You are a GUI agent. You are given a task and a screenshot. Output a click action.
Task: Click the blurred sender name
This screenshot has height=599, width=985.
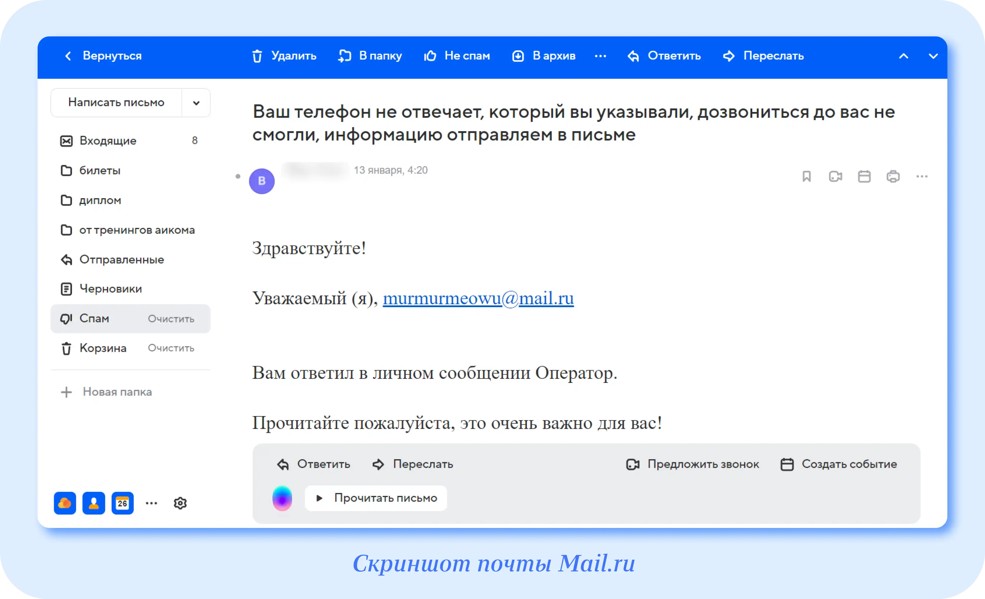click(315, 171)
